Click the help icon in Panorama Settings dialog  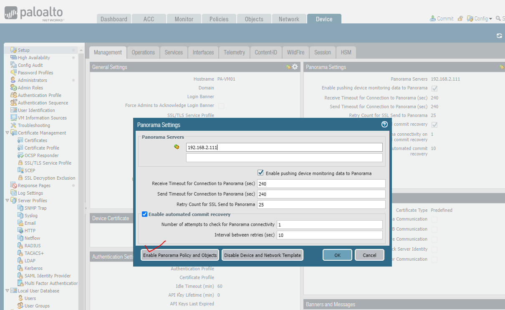pyautogui.click(x=384, y=125)
